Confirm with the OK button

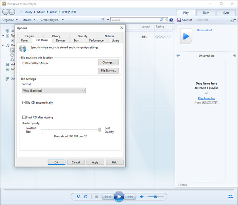[x=56, y=162]
